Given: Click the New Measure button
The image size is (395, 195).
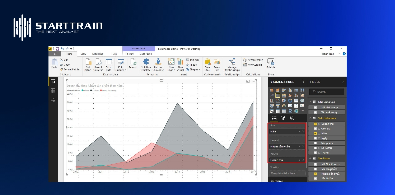Looking at the screenshot, I should coord(253,60).
